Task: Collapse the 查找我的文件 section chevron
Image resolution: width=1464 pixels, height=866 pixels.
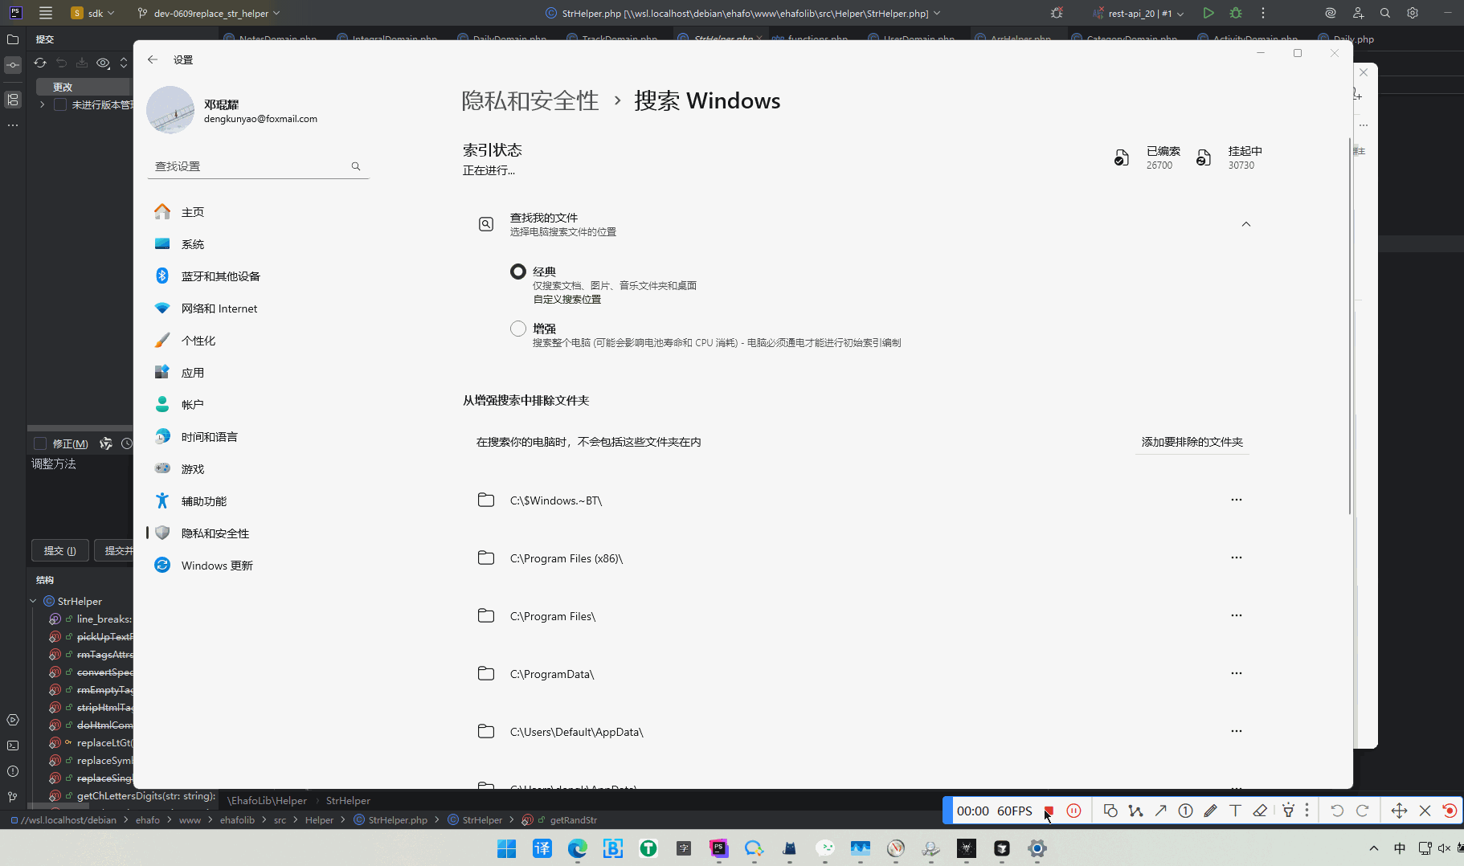Action: [x=1246, y=224]
